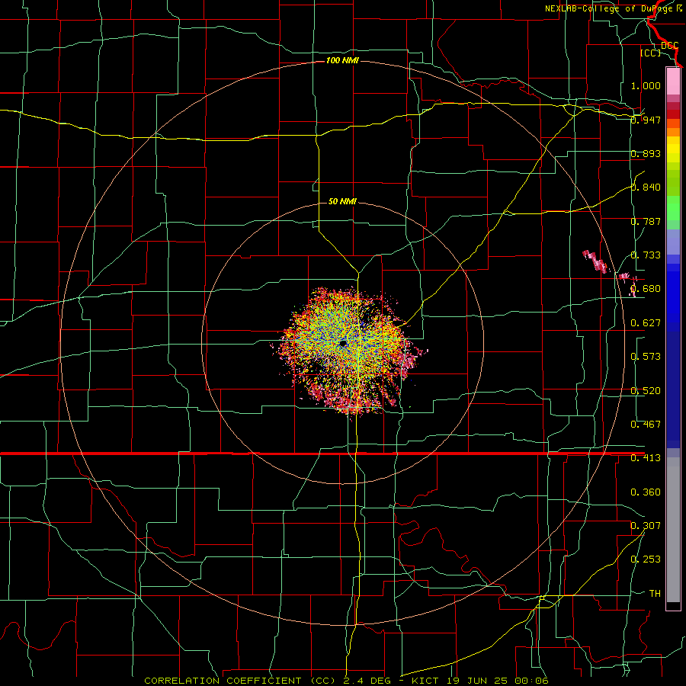Click the DCC label above the color scale
Viewport: 686px width, 686px height.
coord(670,46)
